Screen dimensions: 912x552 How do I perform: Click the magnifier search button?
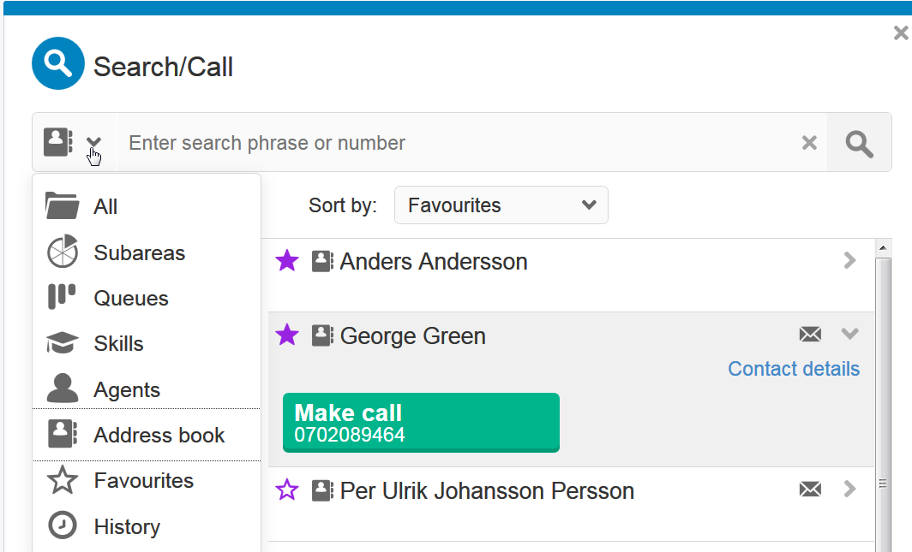[859, 143]
